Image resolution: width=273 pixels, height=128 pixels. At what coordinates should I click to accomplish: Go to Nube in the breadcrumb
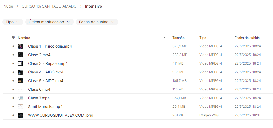(x=8, y=6)
